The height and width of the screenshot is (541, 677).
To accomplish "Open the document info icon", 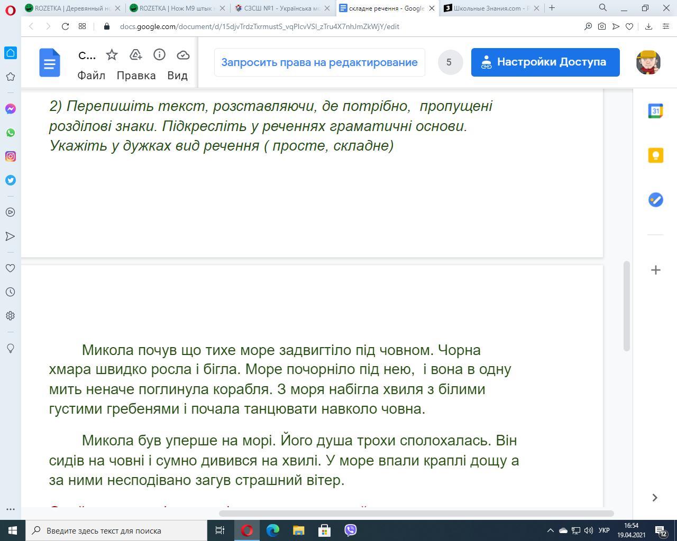I will point(159,55).
